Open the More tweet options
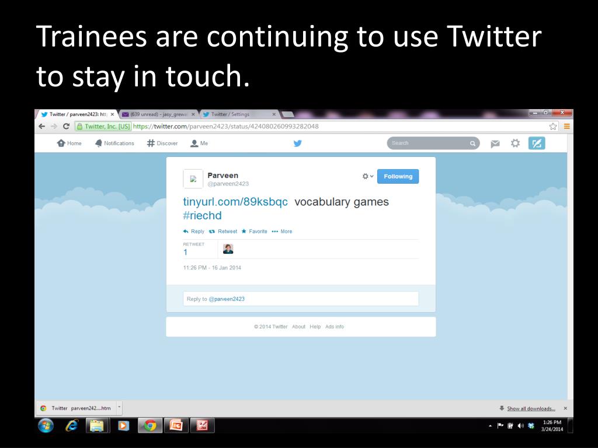598x448 pixels. point(282,231)
